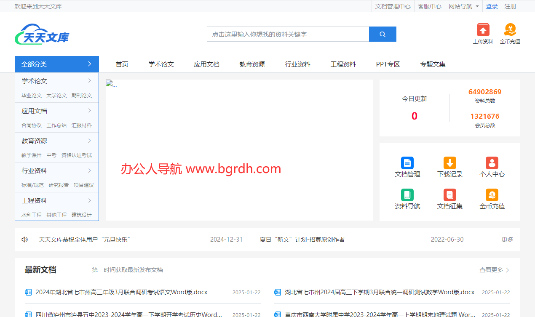Expand the 全部分类 category menu
Image resolution: width=535 pixels, height=317 pixels.
(56, 64)
